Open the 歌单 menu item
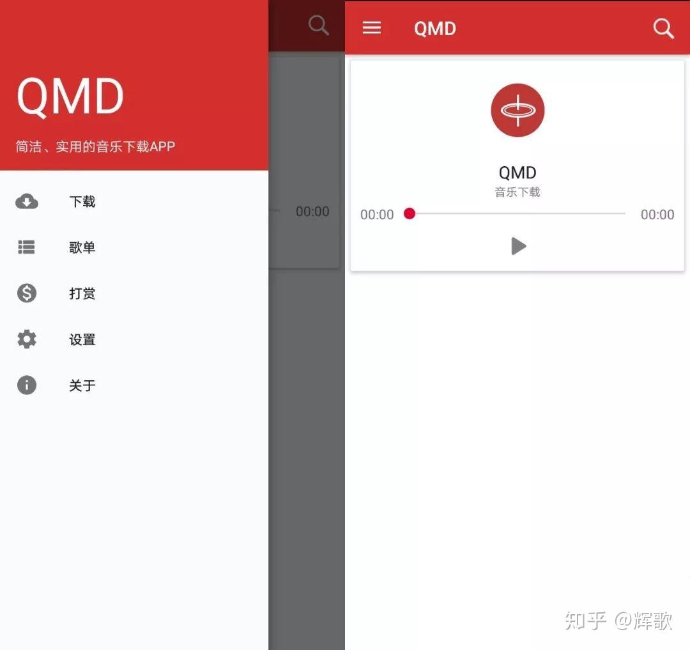This screenshot has height=650, width=690. 134,247
